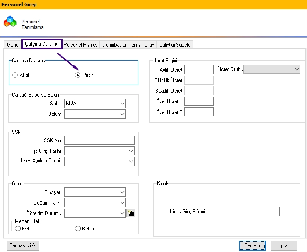Go to the Demirbaşlar tab
The height and width of the screenshot is (252, 307).
click(114, 45)
